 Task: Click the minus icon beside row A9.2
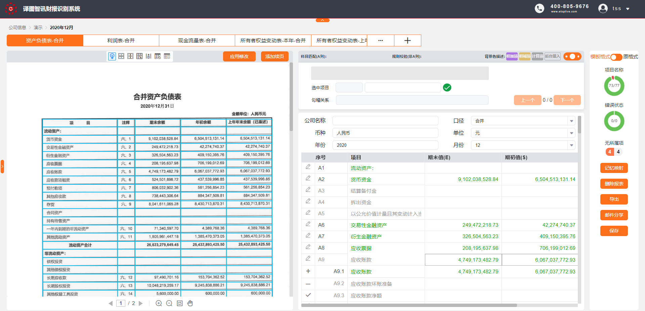click(308, 284)
